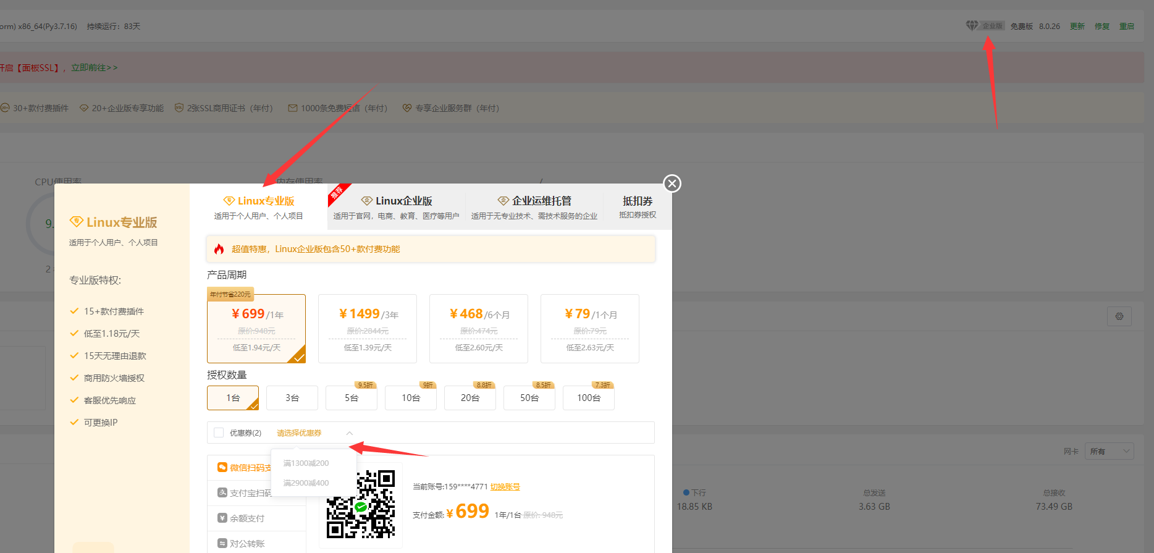Collapse the coupon list with the chevron arrow

(x=350, y=433)
